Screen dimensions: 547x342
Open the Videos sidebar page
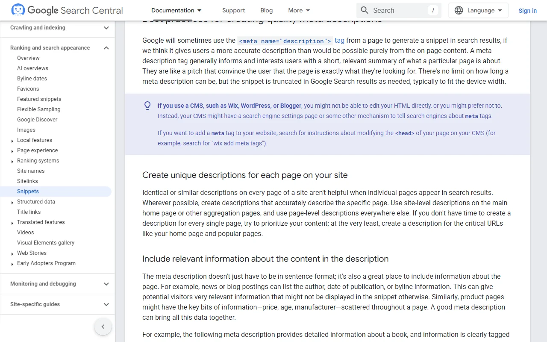pyautogui.click(x=26, y=233)
